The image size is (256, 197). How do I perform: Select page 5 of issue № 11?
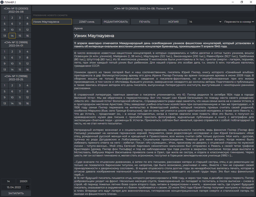4,92
